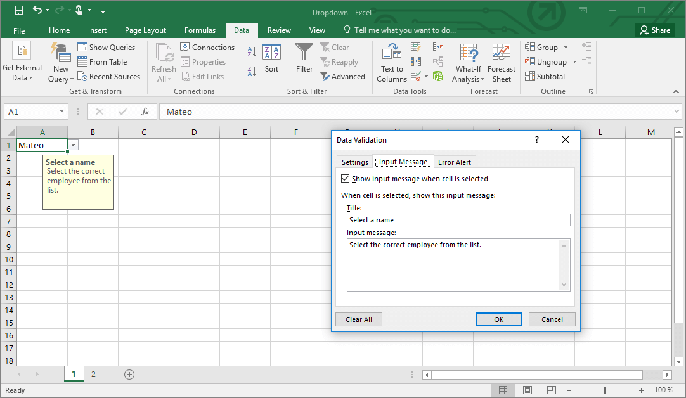Sort Z to A descending

(252, 71)
